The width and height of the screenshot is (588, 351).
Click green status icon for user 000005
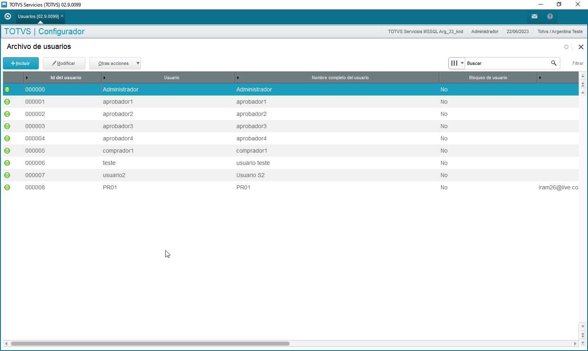pyautogui.click(x=7, y=151)
